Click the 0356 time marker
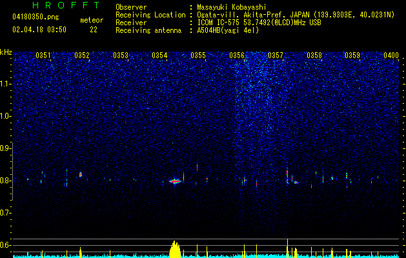Image resolution: width=406 pixels, height=258 pixels. coord(237,55)
